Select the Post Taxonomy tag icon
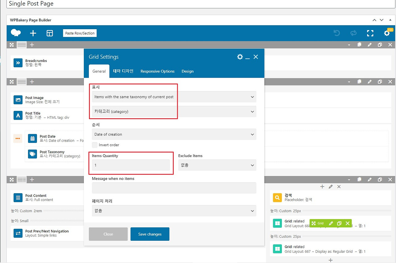 (x=32, y=154)
